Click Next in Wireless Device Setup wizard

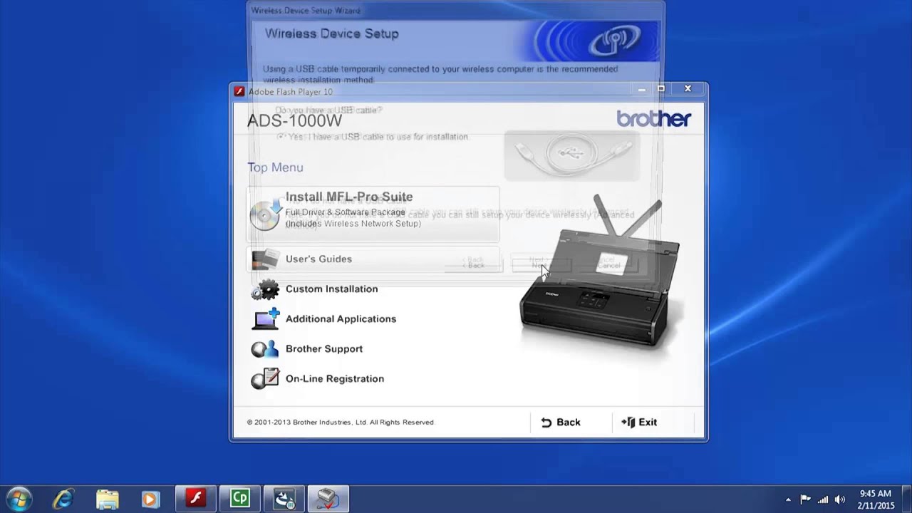(x=541, y=265)
